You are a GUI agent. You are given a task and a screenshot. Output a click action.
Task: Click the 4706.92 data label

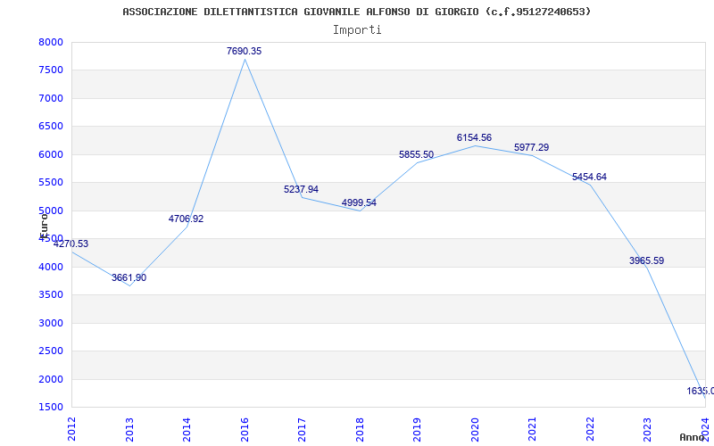click(x=186, y=219)
